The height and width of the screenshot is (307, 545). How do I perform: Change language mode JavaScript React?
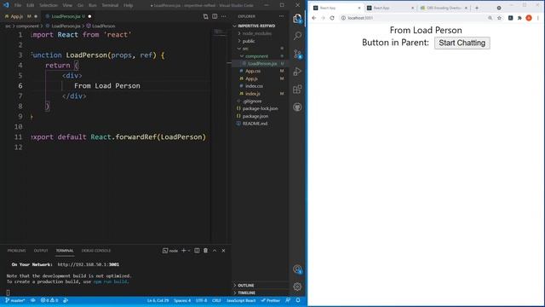click(241, 300)
